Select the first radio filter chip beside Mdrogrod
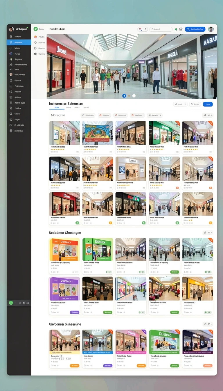The height and width of the screenshot is (391, 223). pyautogui.click(x=88, y=115)
